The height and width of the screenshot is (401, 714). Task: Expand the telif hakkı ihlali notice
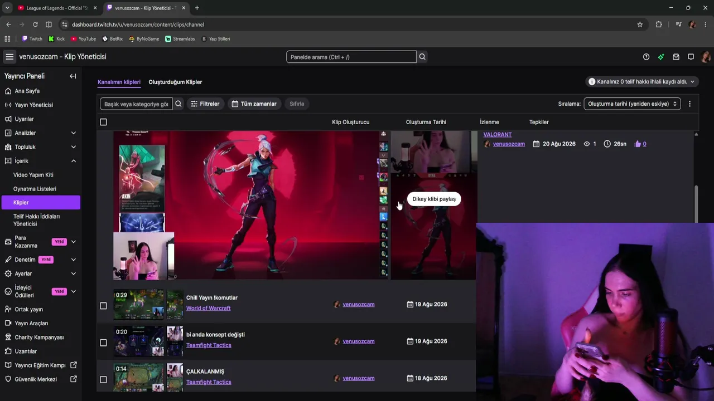point(641,81)
